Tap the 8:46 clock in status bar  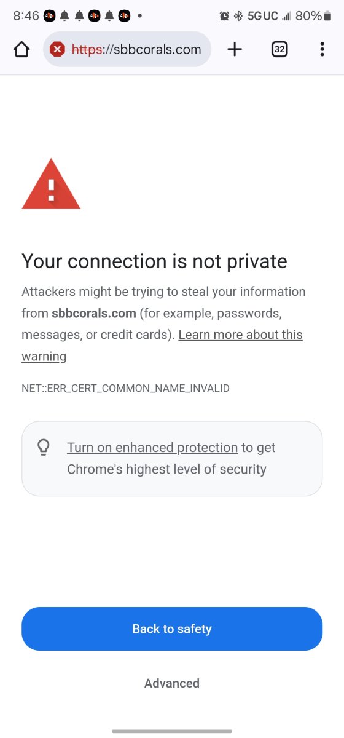pyautogui.click(x=26, y=16)
